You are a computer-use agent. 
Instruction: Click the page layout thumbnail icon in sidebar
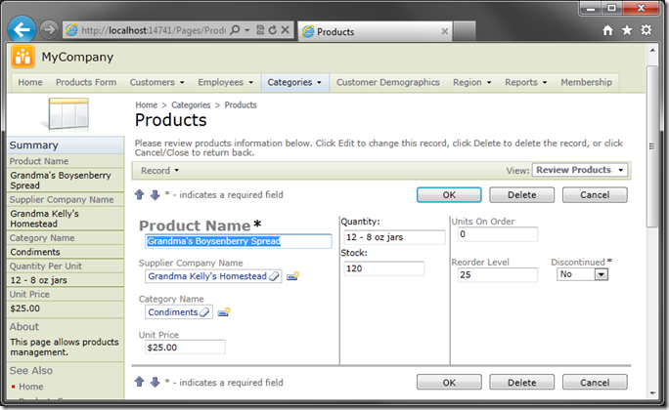68,113
